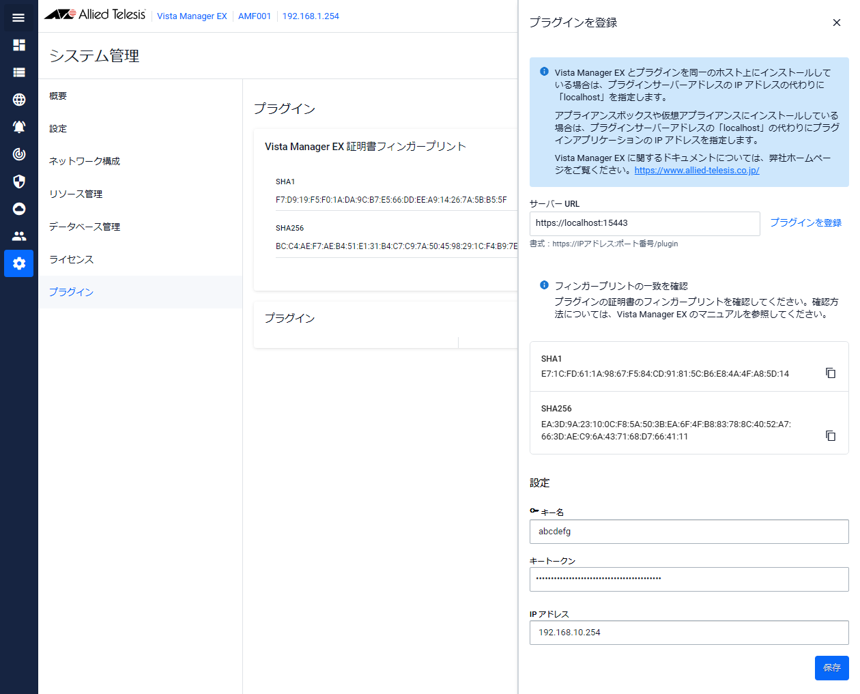The width and height of the screenshot is (860, 694).
Task: Open the network map globe icon
Action: 19,100
